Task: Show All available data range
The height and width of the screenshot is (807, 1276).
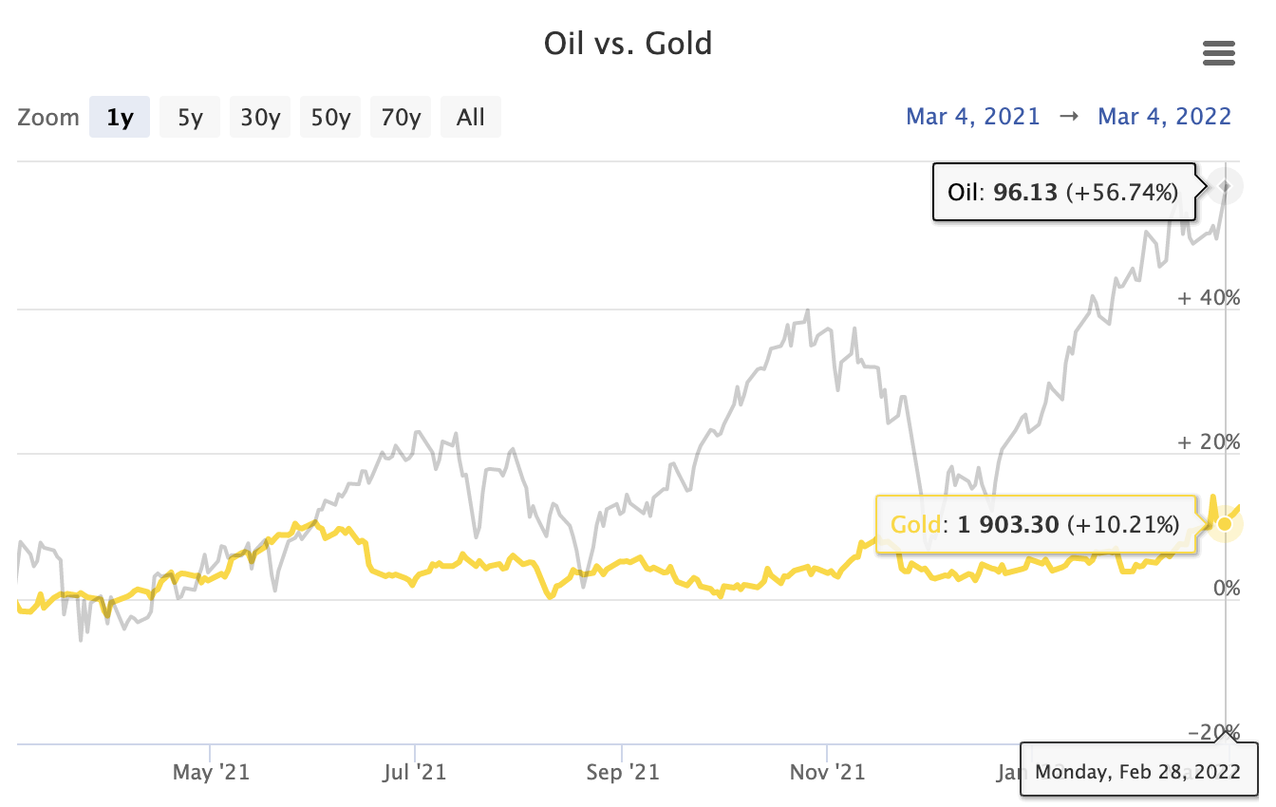Action: coord(471,118)
